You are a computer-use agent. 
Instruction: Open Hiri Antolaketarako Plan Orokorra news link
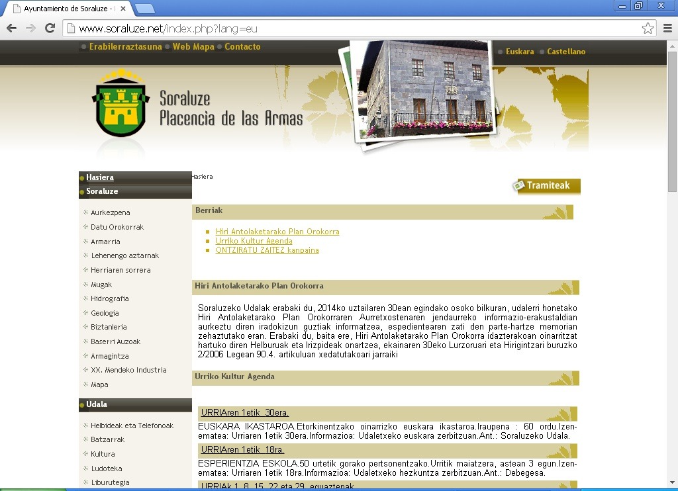coord(277,232)
